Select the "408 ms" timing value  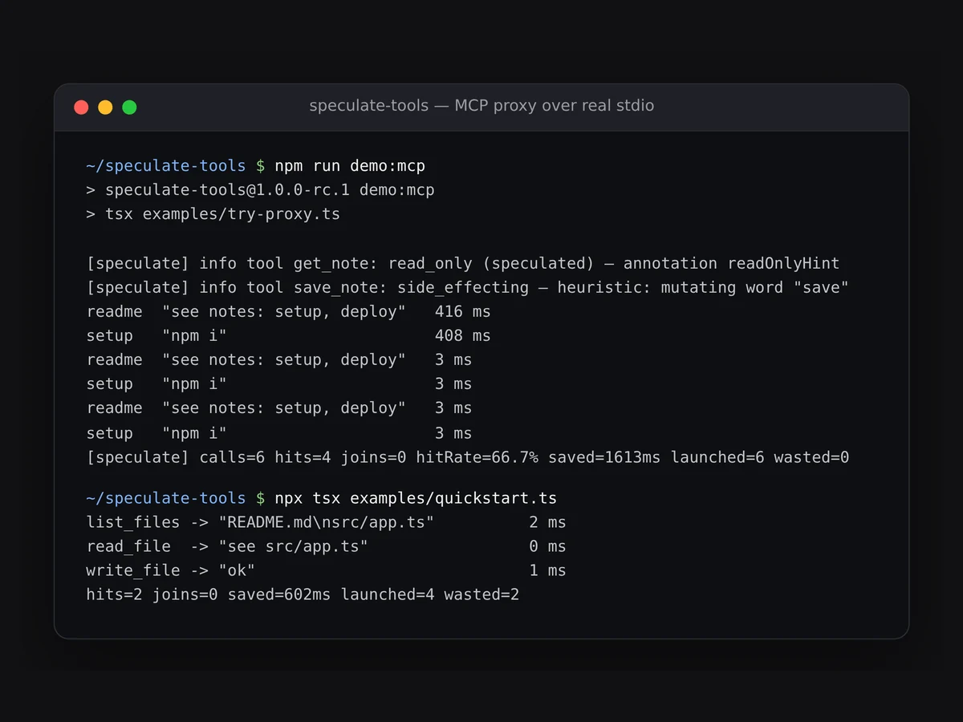click(x=463, y=335)
